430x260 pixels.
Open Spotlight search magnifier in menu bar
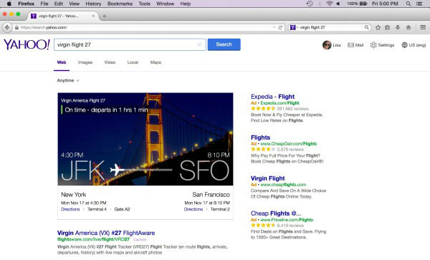(x=408, y=4)
